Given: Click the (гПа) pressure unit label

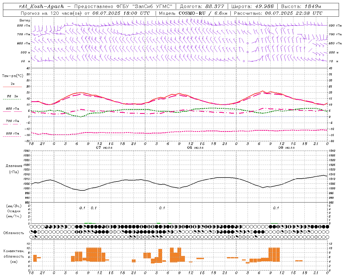Looking at the screenshot, I should click(14, 172).
